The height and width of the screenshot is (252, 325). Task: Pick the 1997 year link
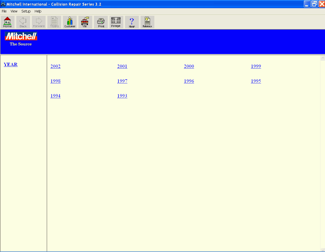click(122, 81)
